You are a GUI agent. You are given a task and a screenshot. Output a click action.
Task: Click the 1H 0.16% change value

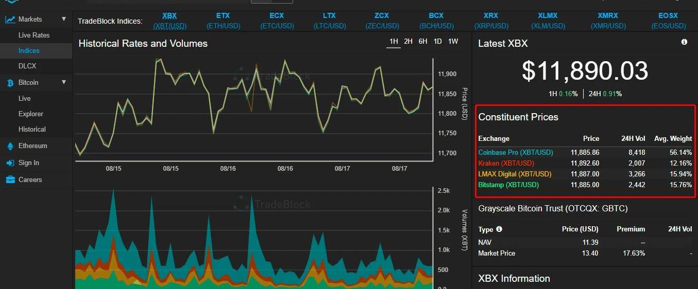click(563, 94)
